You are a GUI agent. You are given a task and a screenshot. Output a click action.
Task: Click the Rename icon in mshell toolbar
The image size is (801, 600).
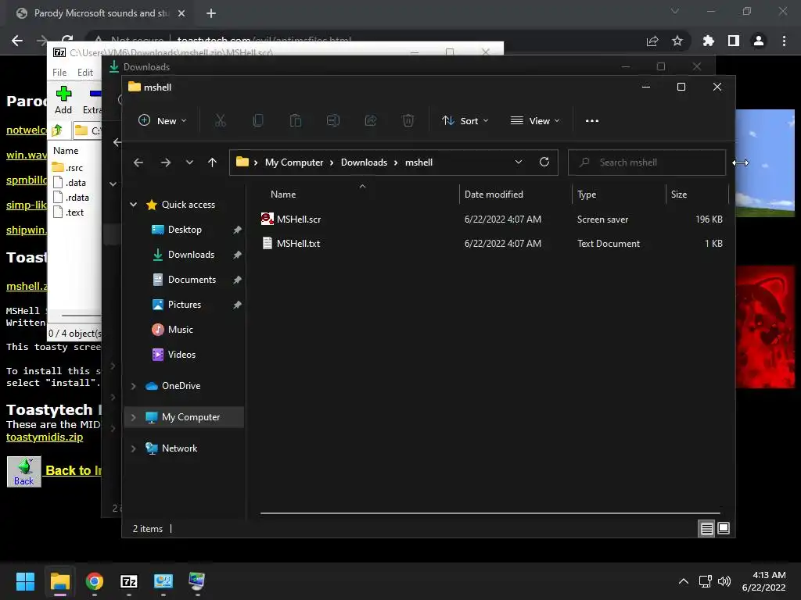coord(333,121)
